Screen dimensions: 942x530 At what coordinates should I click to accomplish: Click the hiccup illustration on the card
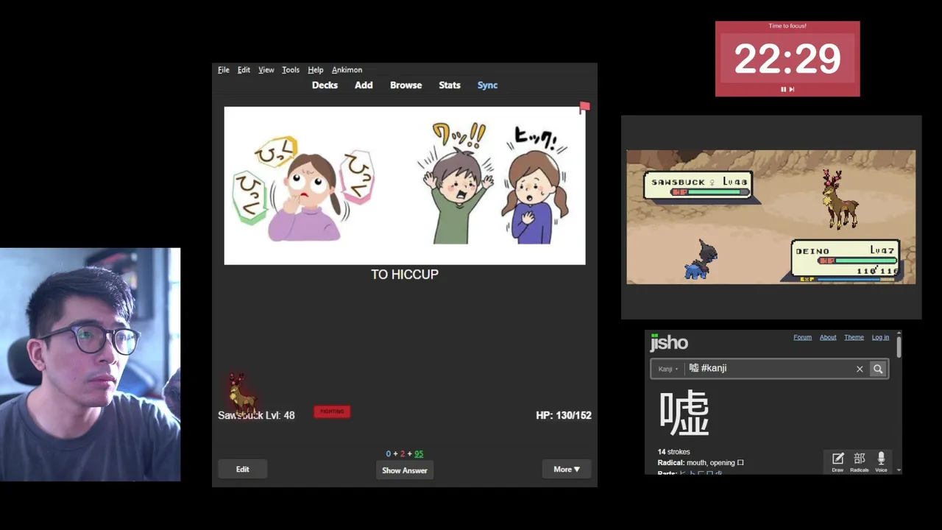tap(405, 185)
